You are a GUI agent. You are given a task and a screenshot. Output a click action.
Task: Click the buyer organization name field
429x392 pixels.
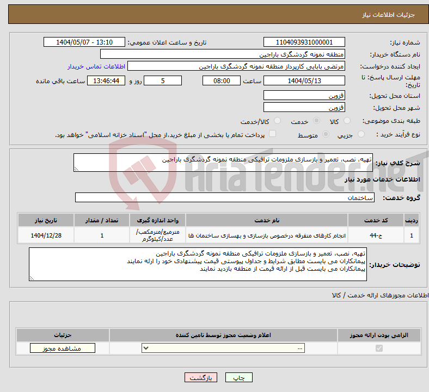pyautogui.click(x=223, y=54)
